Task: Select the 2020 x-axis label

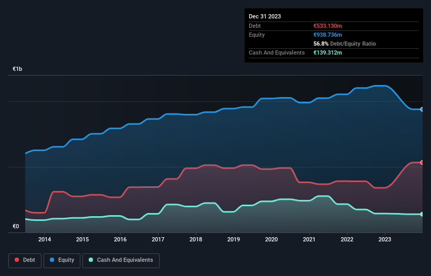Action: tap(271, 239)
